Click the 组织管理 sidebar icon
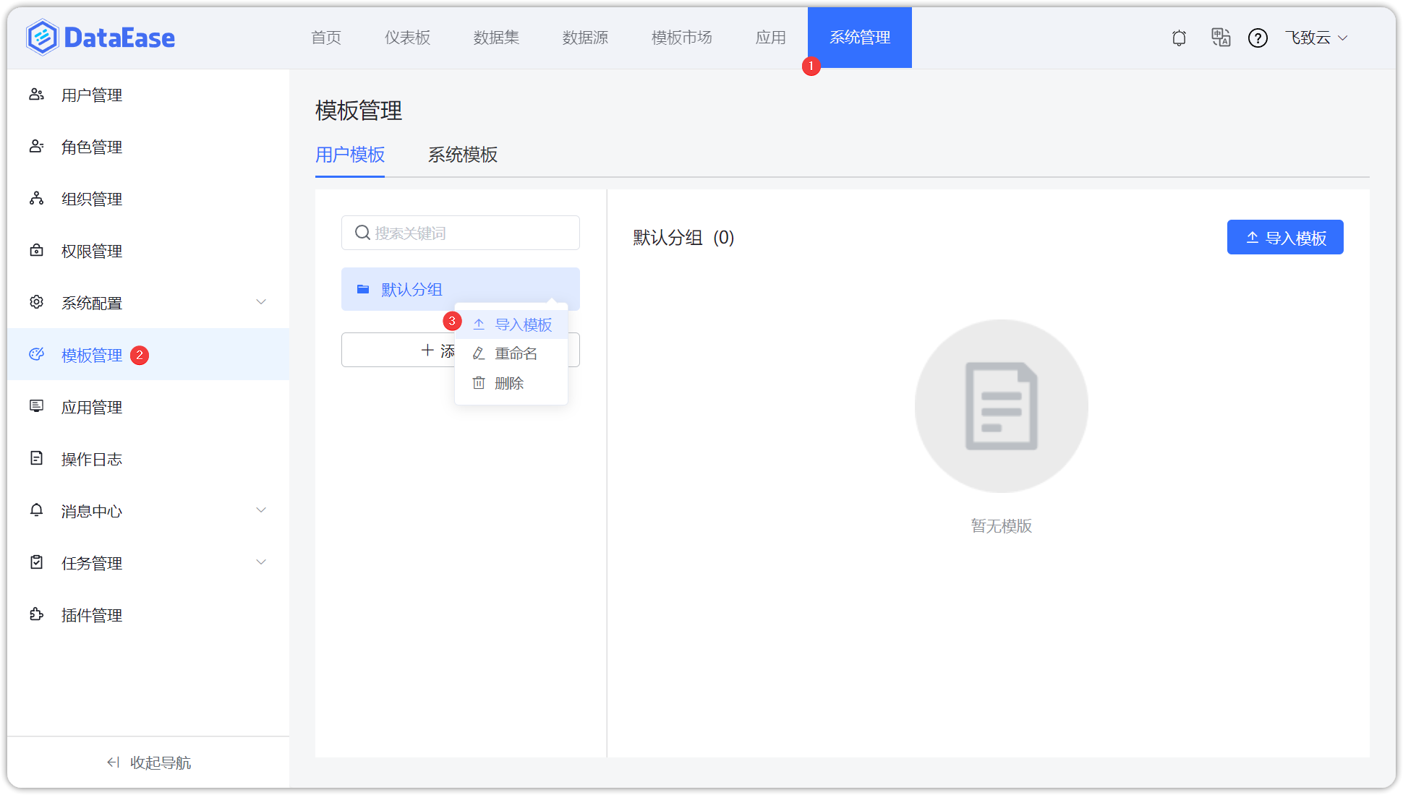The image size is (1403, 795). 36,199
